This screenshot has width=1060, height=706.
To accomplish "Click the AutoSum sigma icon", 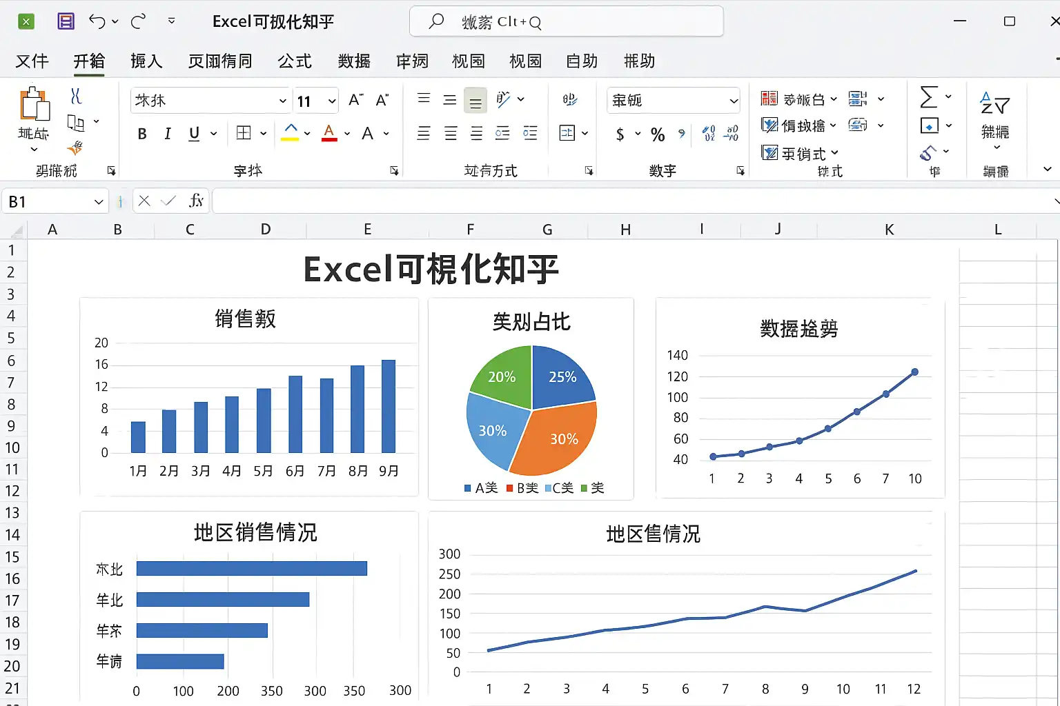I will pyautogui.click(x=929, y=97).
